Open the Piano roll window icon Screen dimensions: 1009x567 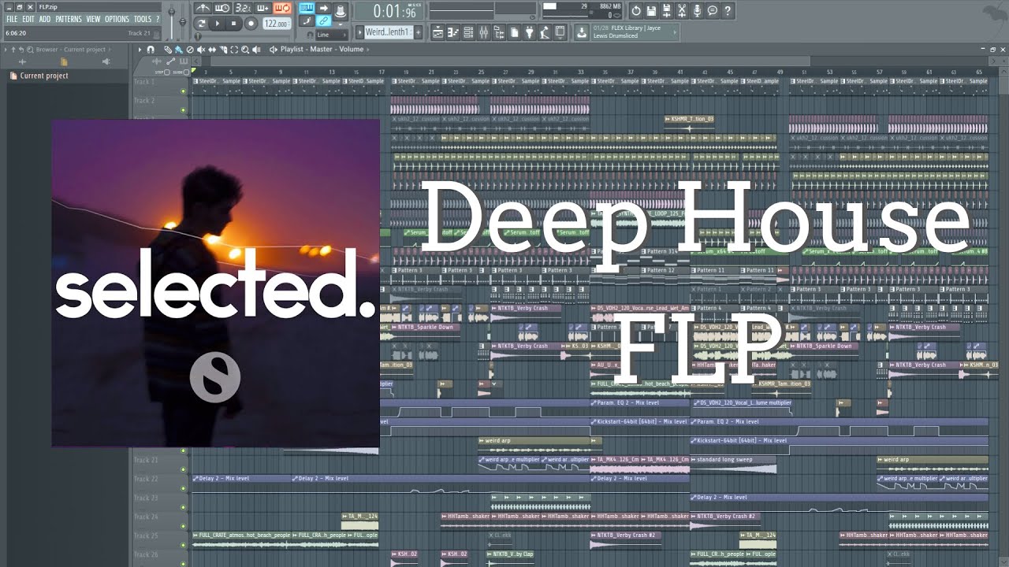[x=452, y=32]
